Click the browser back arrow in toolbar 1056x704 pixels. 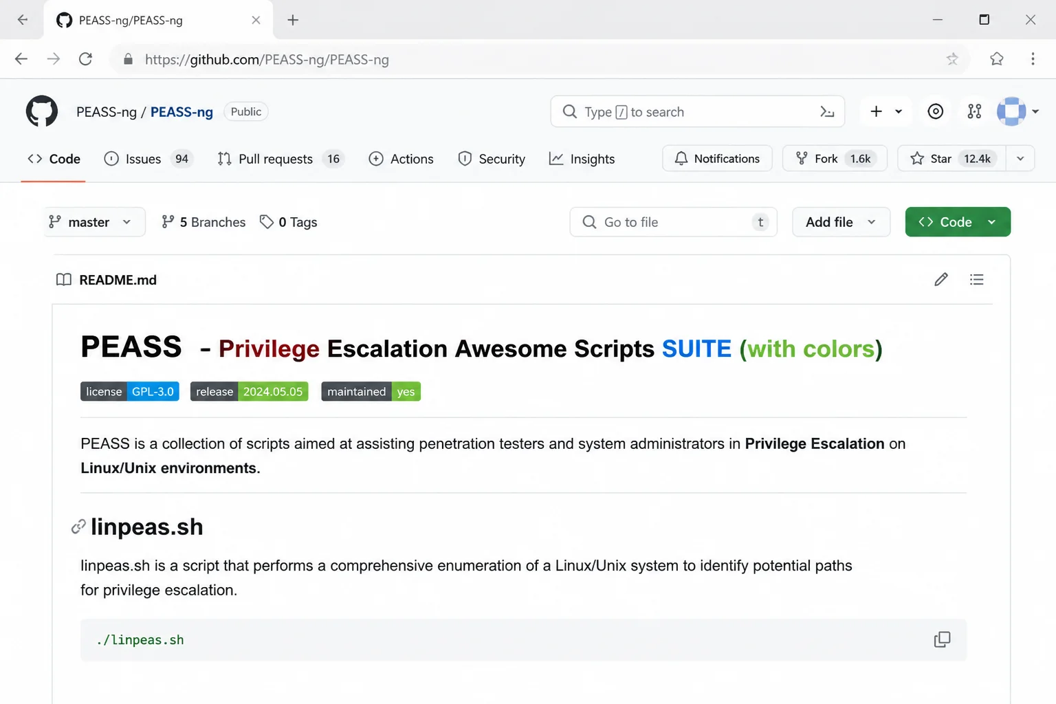[21, 59]
